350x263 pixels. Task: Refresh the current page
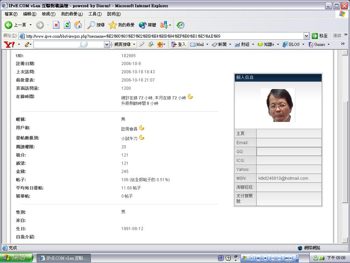point(67,25)
